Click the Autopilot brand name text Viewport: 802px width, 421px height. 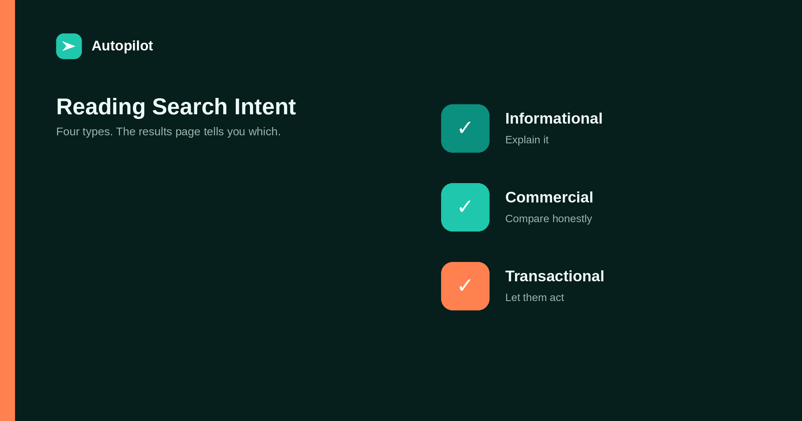[x=122, y=46]
